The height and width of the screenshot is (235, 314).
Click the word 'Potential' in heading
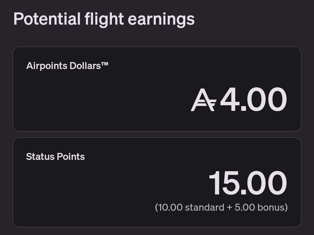47,19
